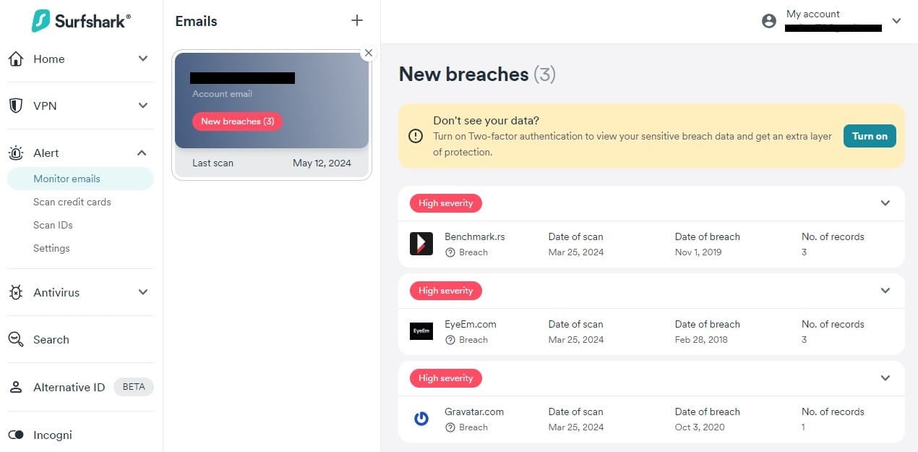Click the EyeEm.com logo thumbnail
This screenshot has height=452, width=918.
pos(421,331)
